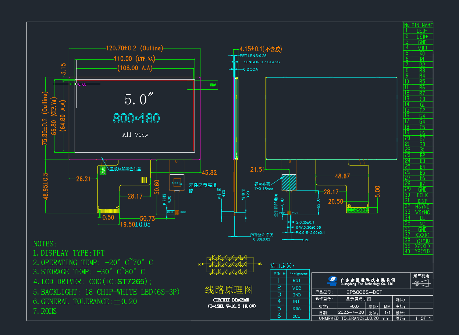Click the X1(XR) pin name in pin table
The height and width of the screenshot is (335, 459).
pos(422,235)
